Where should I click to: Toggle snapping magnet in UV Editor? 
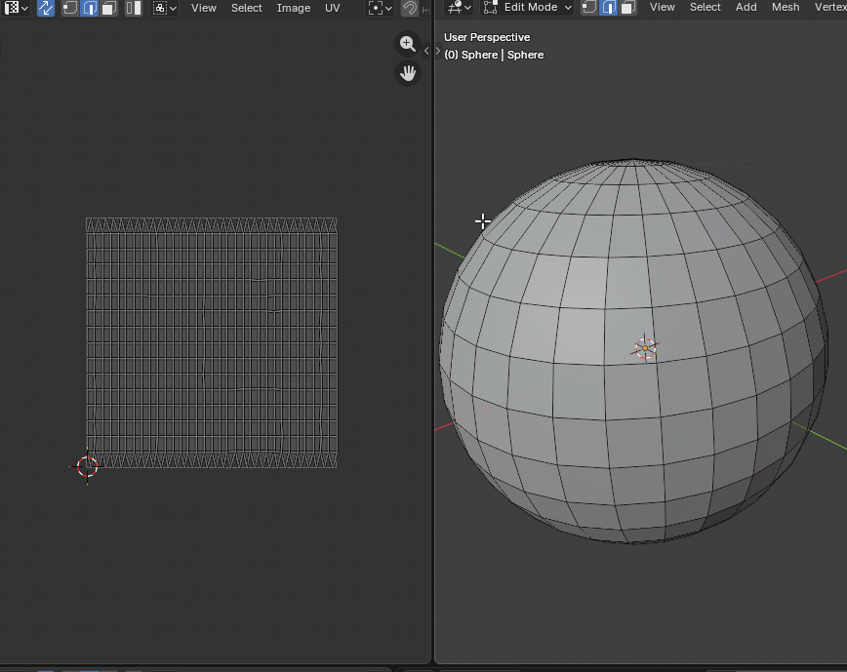pos(410,8)
